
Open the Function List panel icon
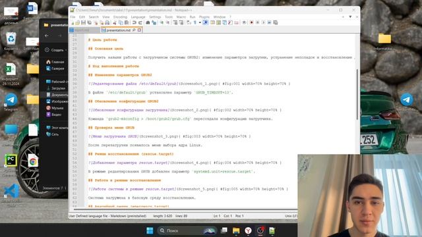pyautogui.click(x=230, y=22)
